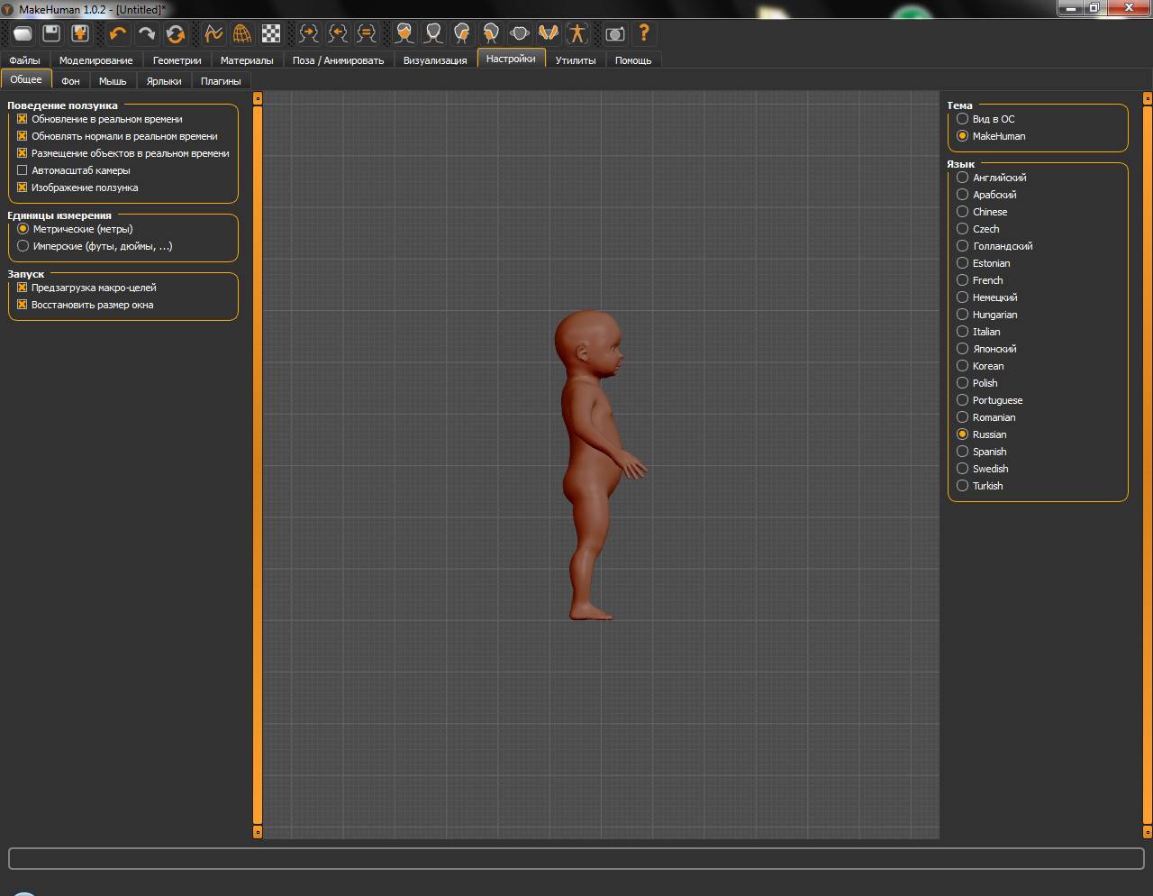
Task: Toggle Размещение объектов в реальном времени
Action: pyautogui.click(x=23, y=153)
